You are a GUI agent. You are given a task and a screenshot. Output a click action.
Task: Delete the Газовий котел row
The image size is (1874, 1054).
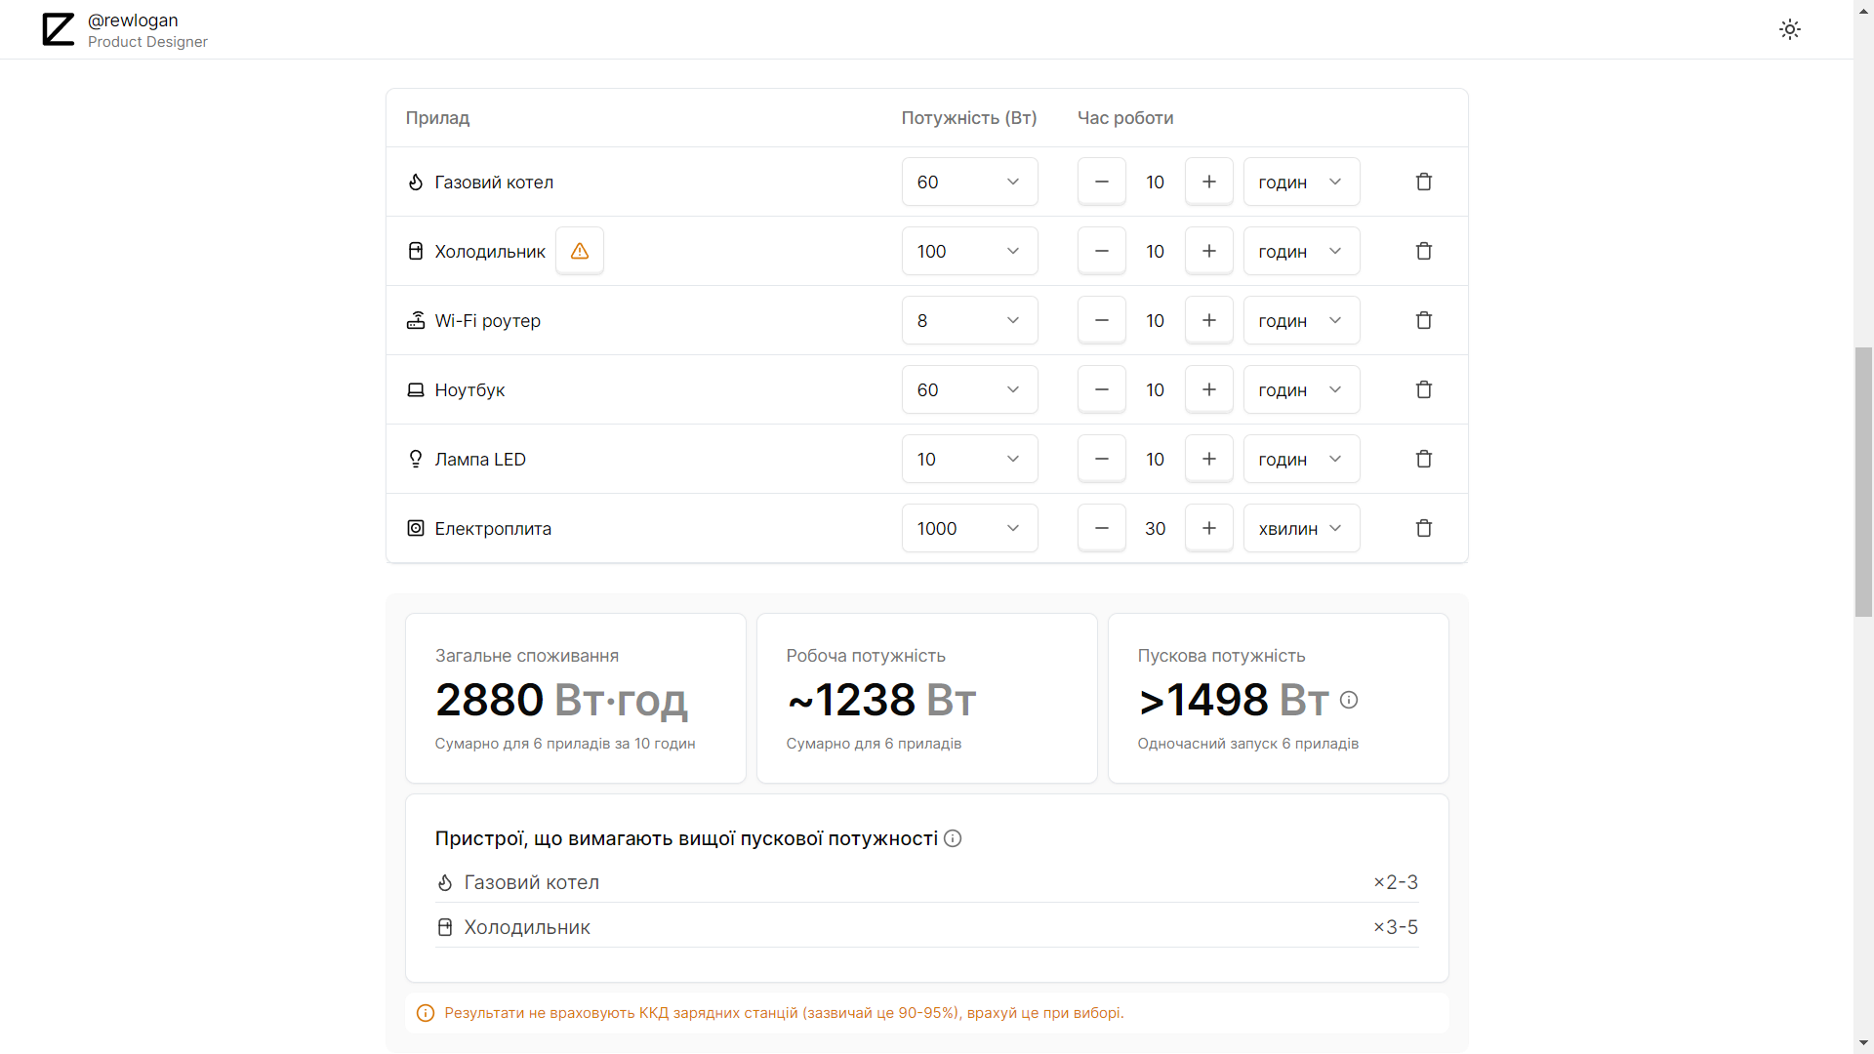pyautogui.click(x=1424, y=182)
